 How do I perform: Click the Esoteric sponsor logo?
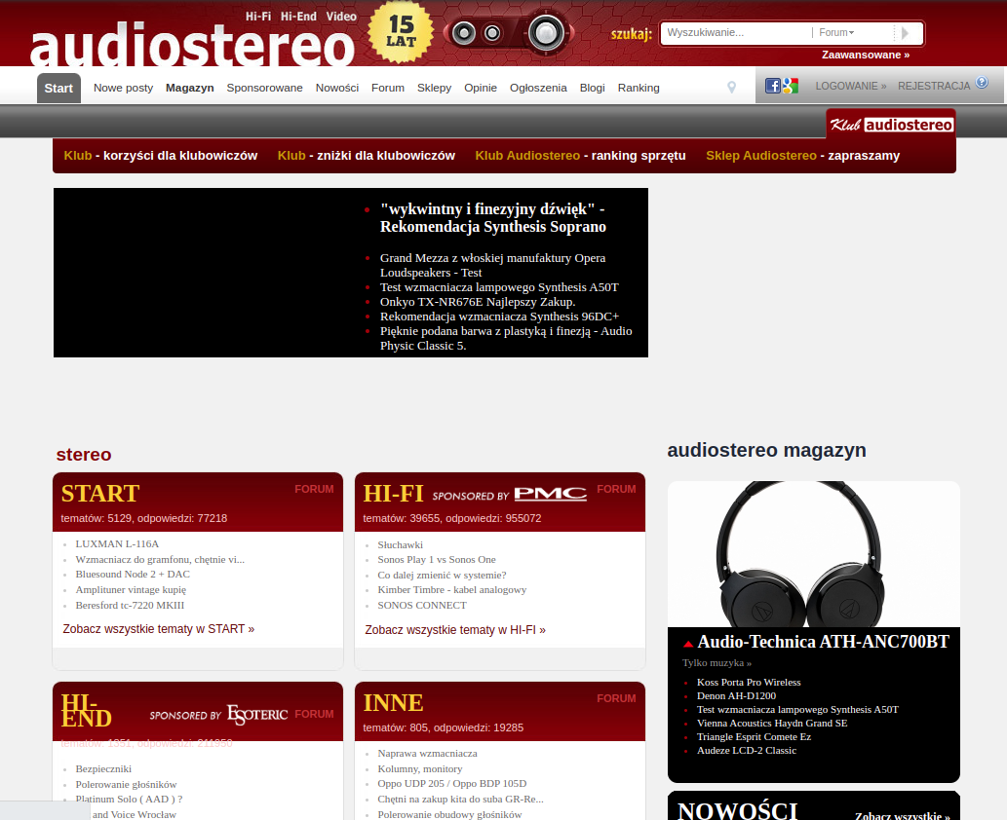(257, 714)
